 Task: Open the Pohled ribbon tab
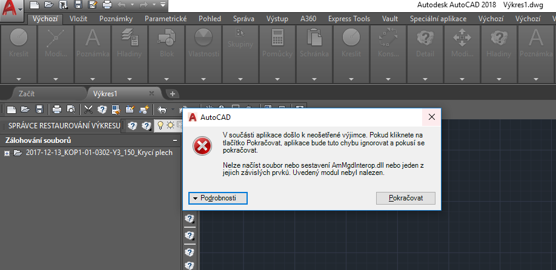[x=210, y=19]
